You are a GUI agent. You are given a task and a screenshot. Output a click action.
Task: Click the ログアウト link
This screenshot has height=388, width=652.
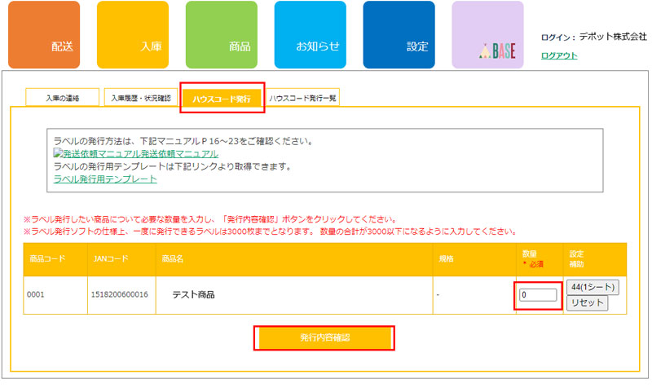click(559, 55)
